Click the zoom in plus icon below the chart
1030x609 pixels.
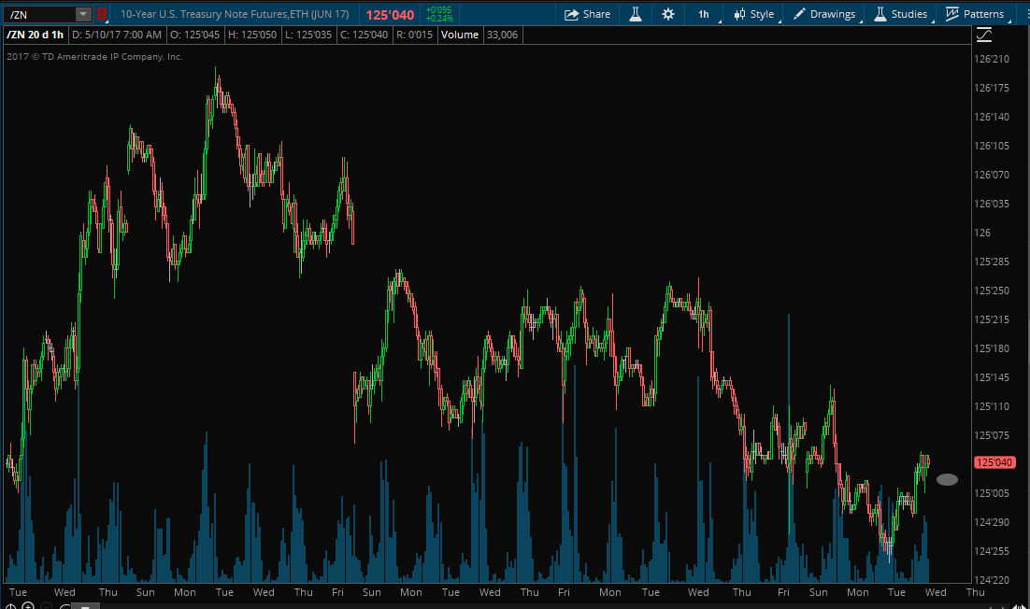coord(28,605)
